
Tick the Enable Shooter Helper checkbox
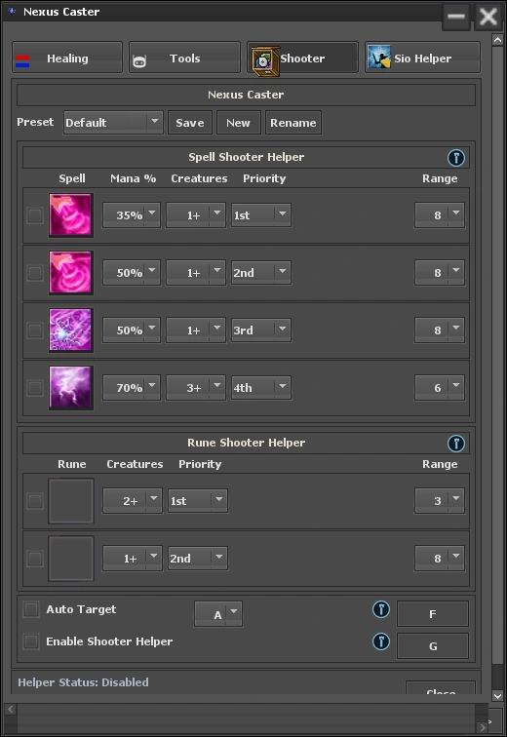(31, 641)
